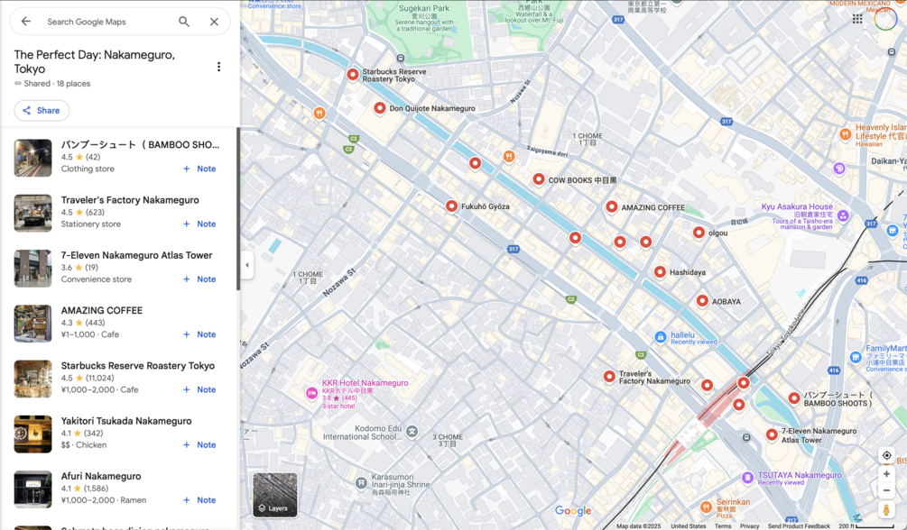The image size is (907, 530).
Task: Select Yakitori Tsukada Nakameguro list title
Action: tap(126, 421)
